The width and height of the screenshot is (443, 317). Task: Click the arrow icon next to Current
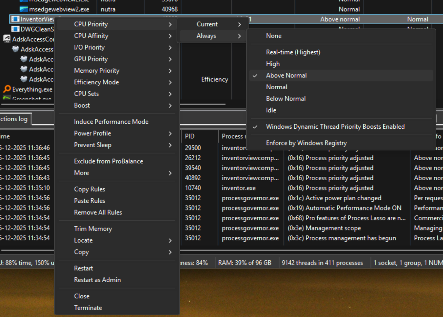coord(239,25)
